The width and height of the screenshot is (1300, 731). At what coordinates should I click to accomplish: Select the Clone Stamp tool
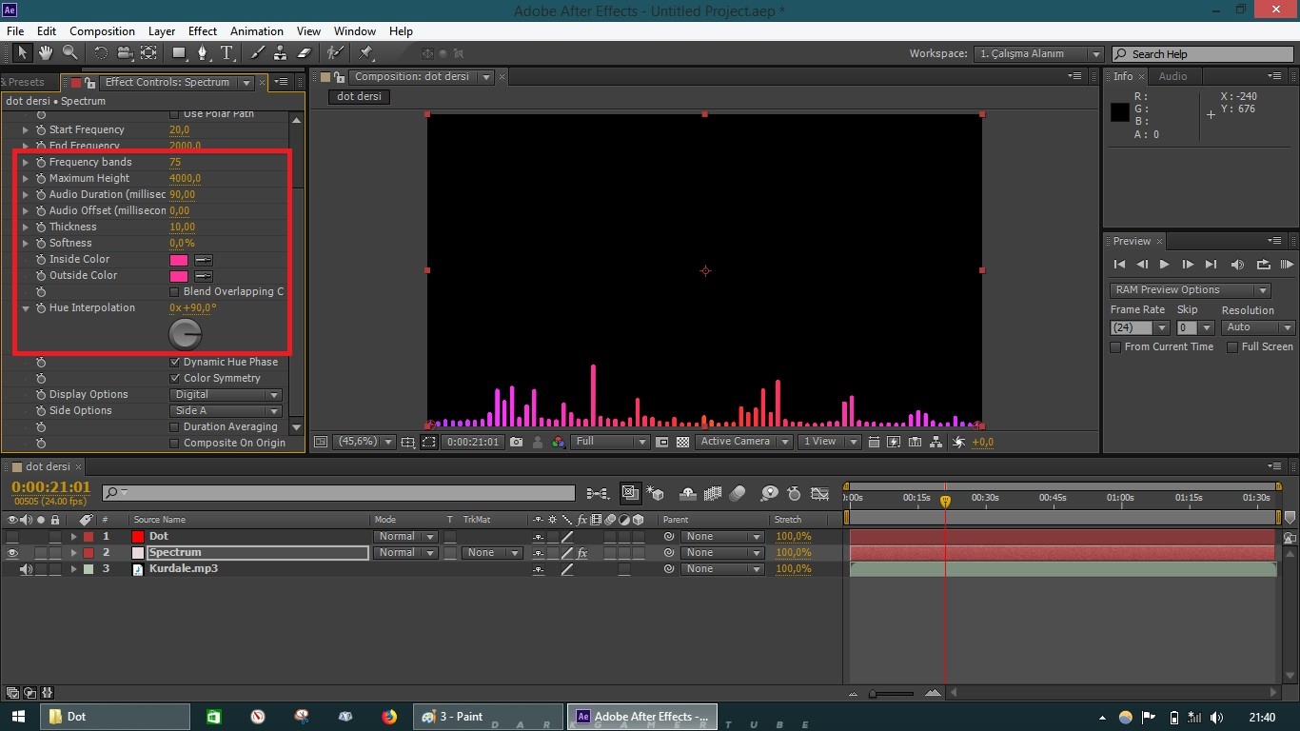pos(281,53)
